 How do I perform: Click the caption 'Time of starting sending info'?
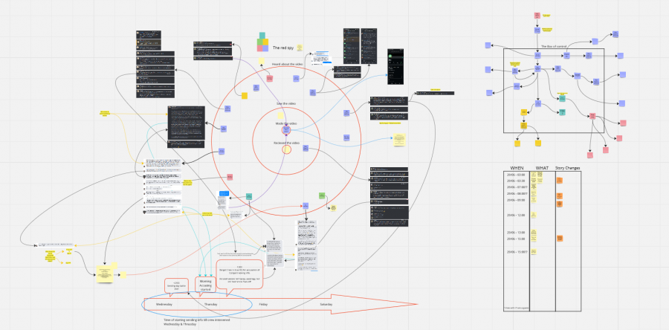pyautogui.click(x=195, y=320)
